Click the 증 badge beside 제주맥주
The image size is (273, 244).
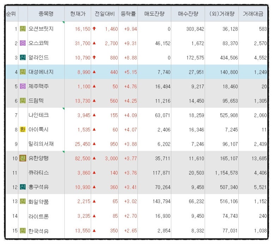click(23, 86)
